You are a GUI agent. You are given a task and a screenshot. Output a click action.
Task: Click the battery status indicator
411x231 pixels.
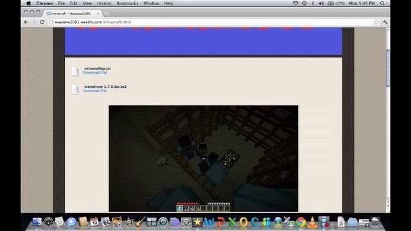336,3
